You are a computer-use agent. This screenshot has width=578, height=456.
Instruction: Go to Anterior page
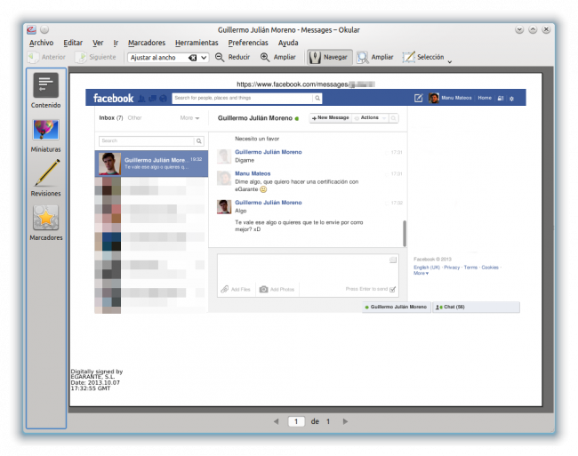(47, 57)
